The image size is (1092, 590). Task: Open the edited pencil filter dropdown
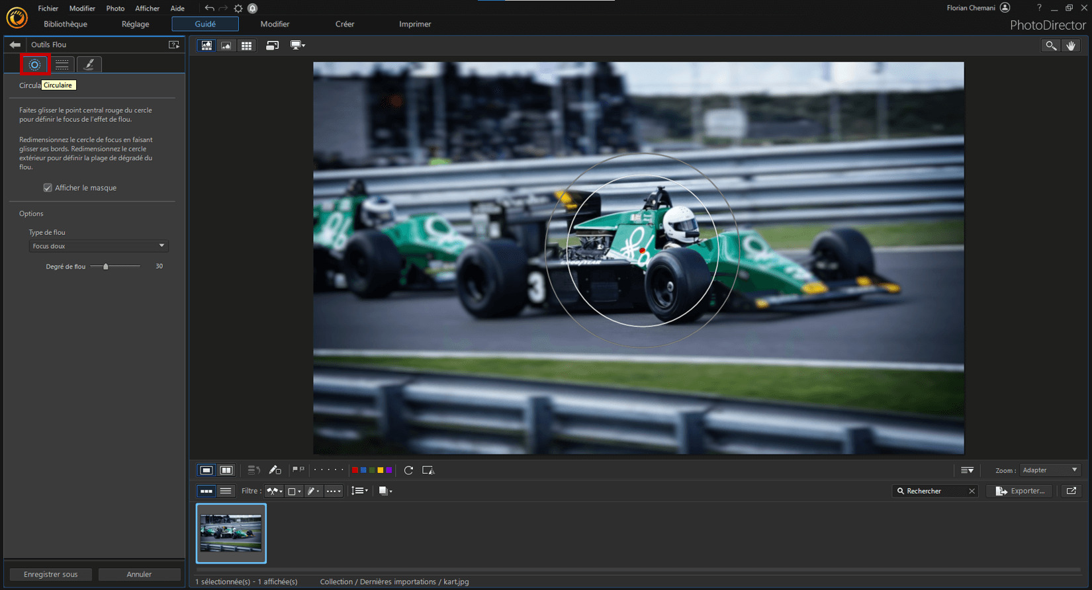(314, 491)
